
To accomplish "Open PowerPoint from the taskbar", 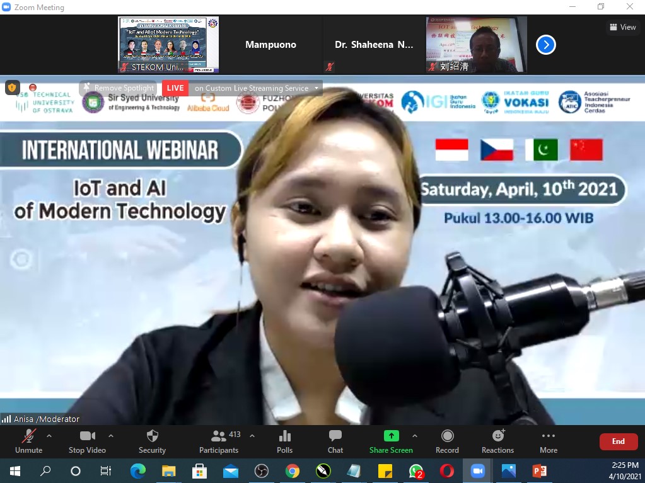I will tap(539, 470).
